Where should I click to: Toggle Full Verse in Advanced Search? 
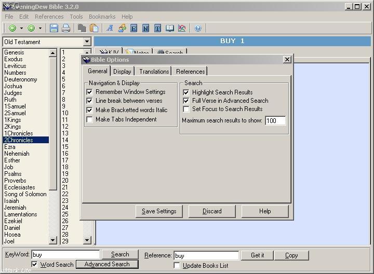[x=186, y=101]
